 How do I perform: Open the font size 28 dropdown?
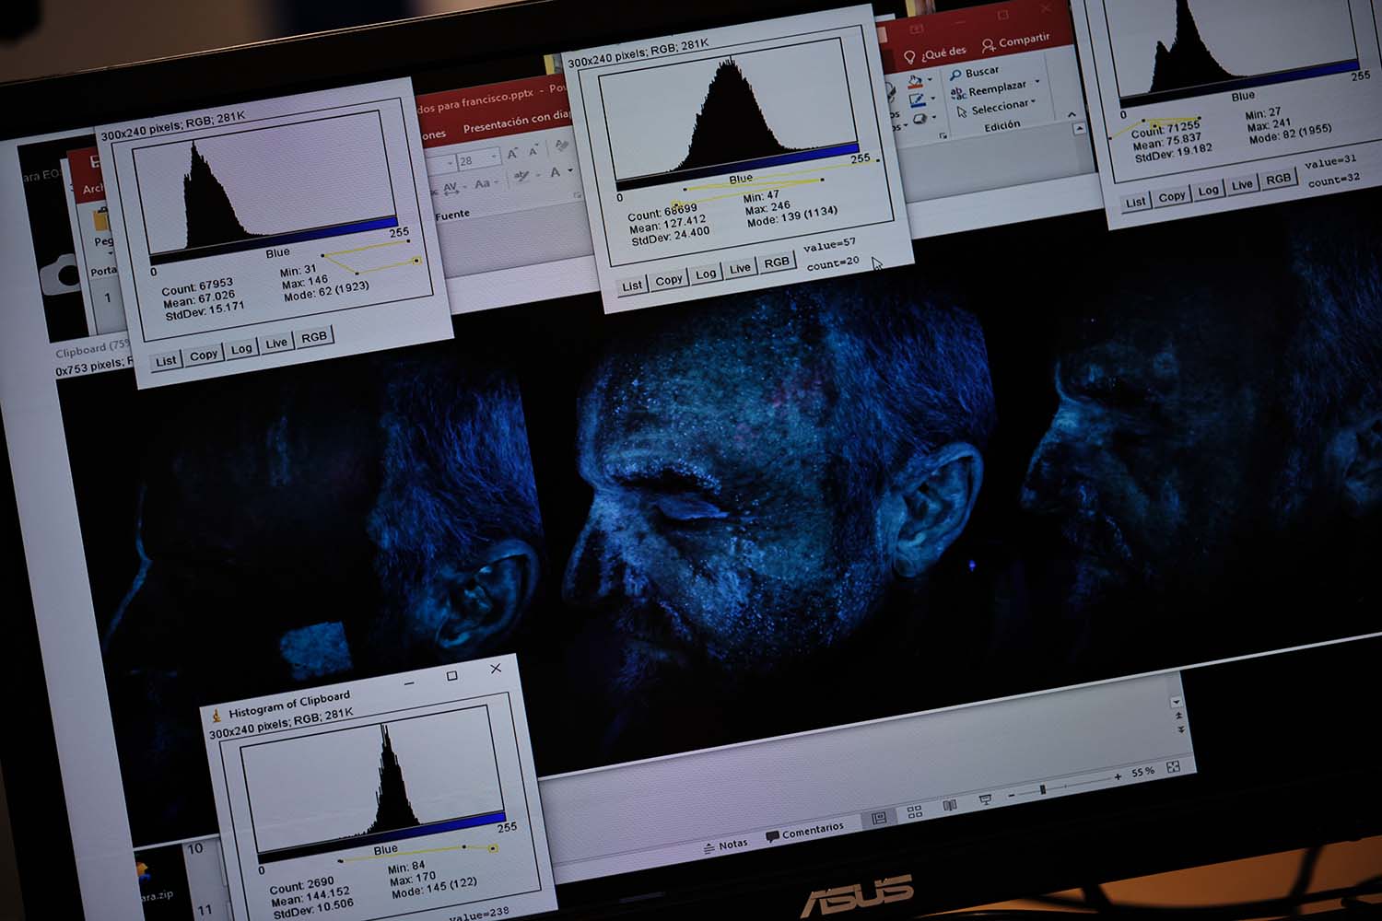(x=496, y=157)
